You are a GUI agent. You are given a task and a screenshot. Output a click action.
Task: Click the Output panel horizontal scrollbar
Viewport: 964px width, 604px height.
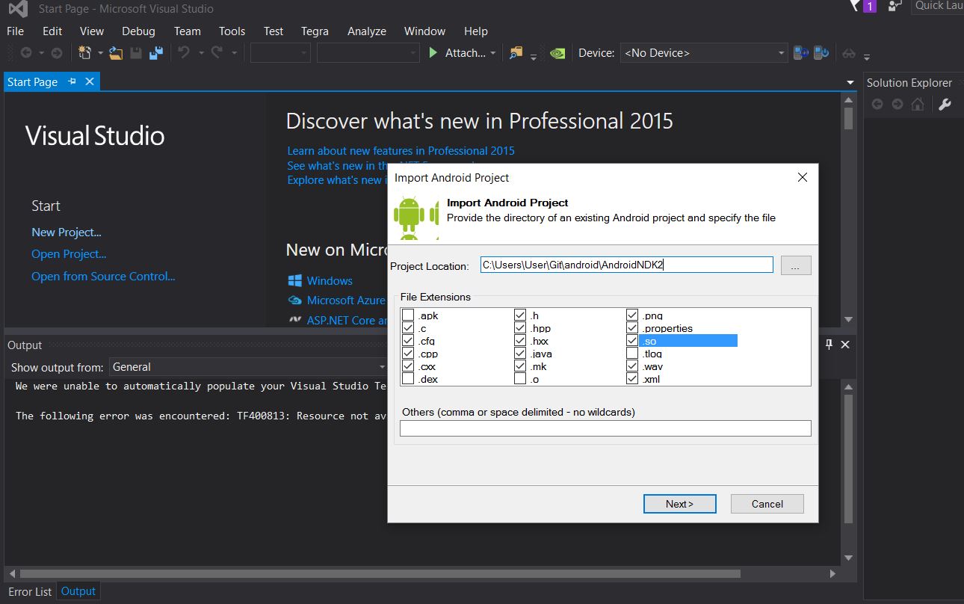coord(380,574)
